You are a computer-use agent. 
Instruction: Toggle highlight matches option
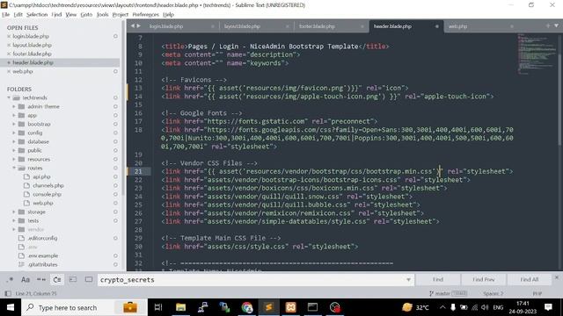pyautogui.click(x=89, y=279)
